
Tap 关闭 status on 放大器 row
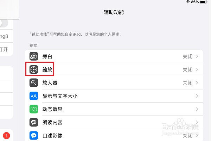coord(187,83)
